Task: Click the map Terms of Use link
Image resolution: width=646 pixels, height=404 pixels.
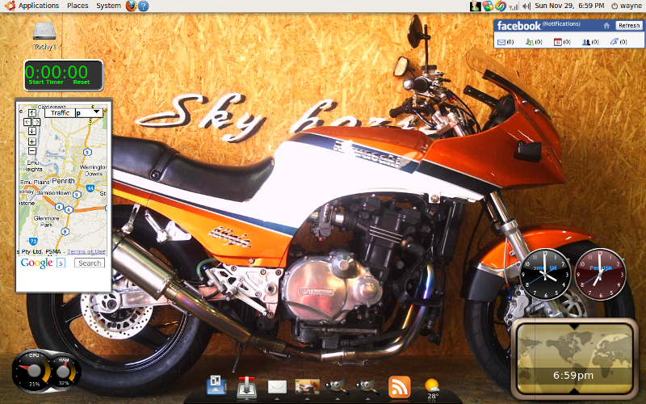Action: tap(86, 252)
